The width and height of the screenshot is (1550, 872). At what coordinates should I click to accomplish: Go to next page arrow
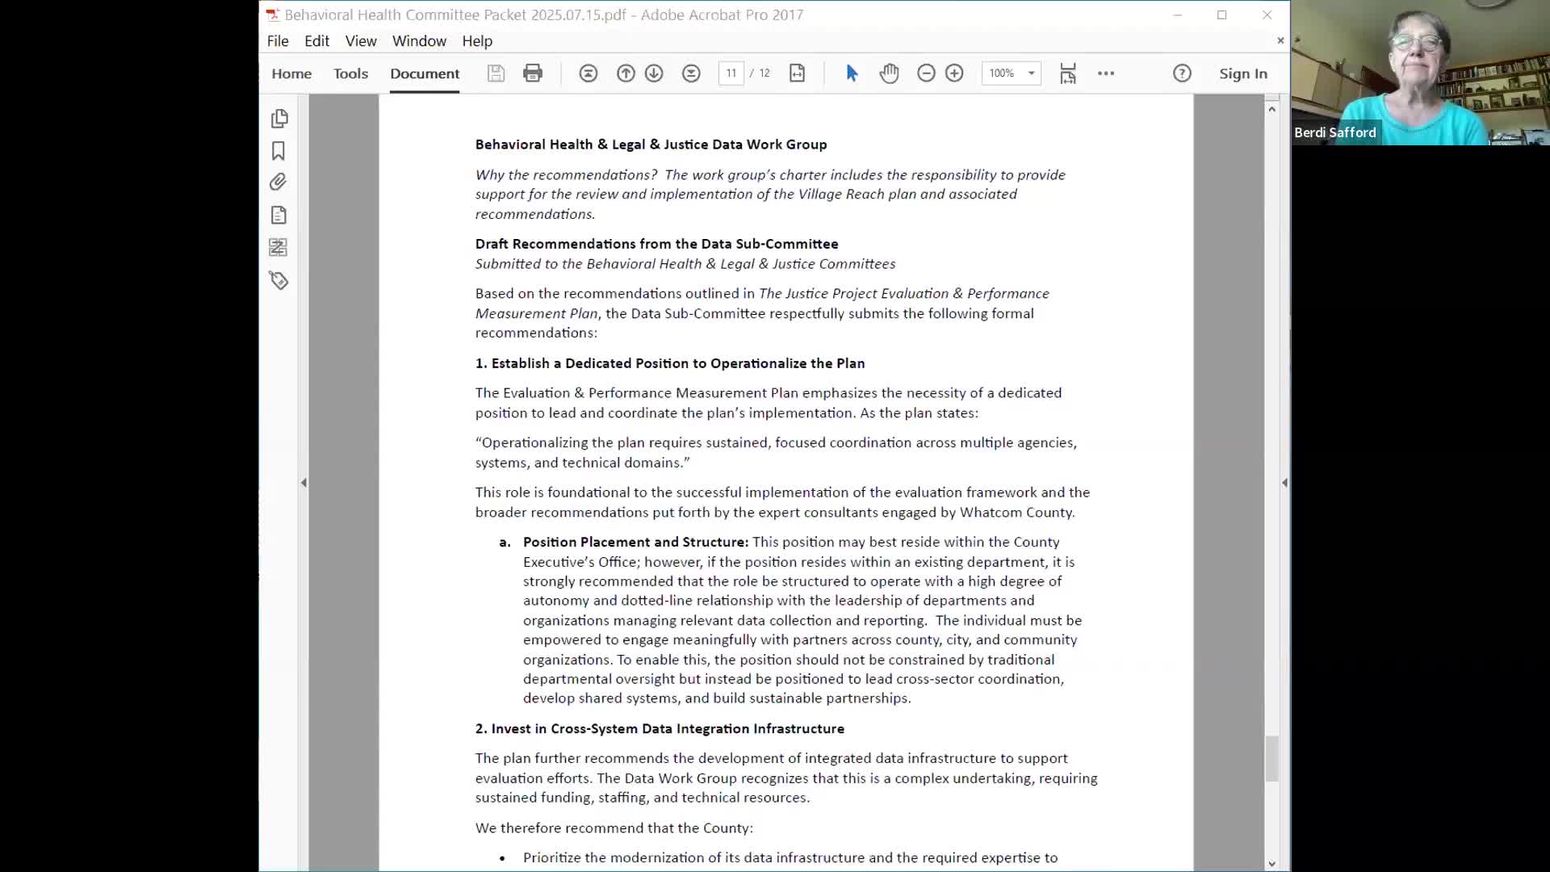point(654,73)
